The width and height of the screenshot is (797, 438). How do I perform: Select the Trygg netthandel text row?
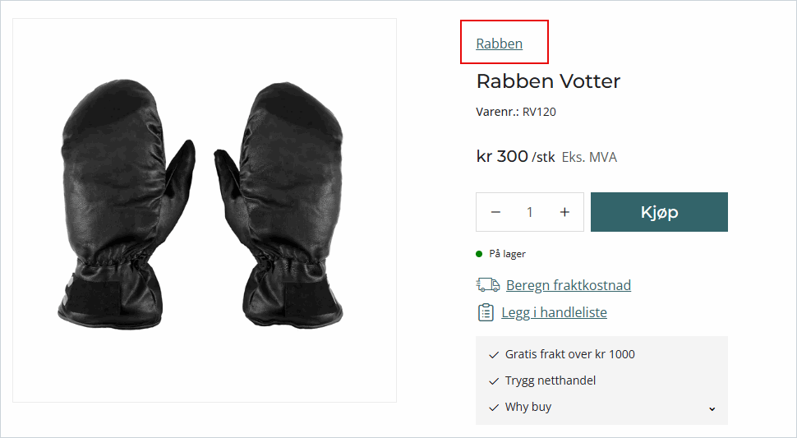(551, 380)
